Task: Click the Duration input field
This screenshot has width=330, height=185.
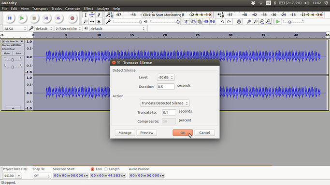Action: 166,86
